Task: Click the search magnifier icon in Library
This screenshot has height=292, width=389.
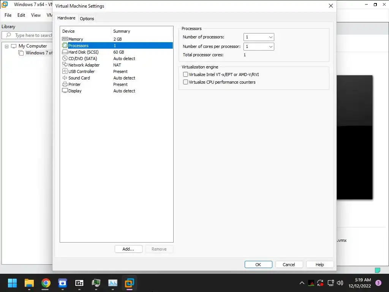Action: [8, 35]
